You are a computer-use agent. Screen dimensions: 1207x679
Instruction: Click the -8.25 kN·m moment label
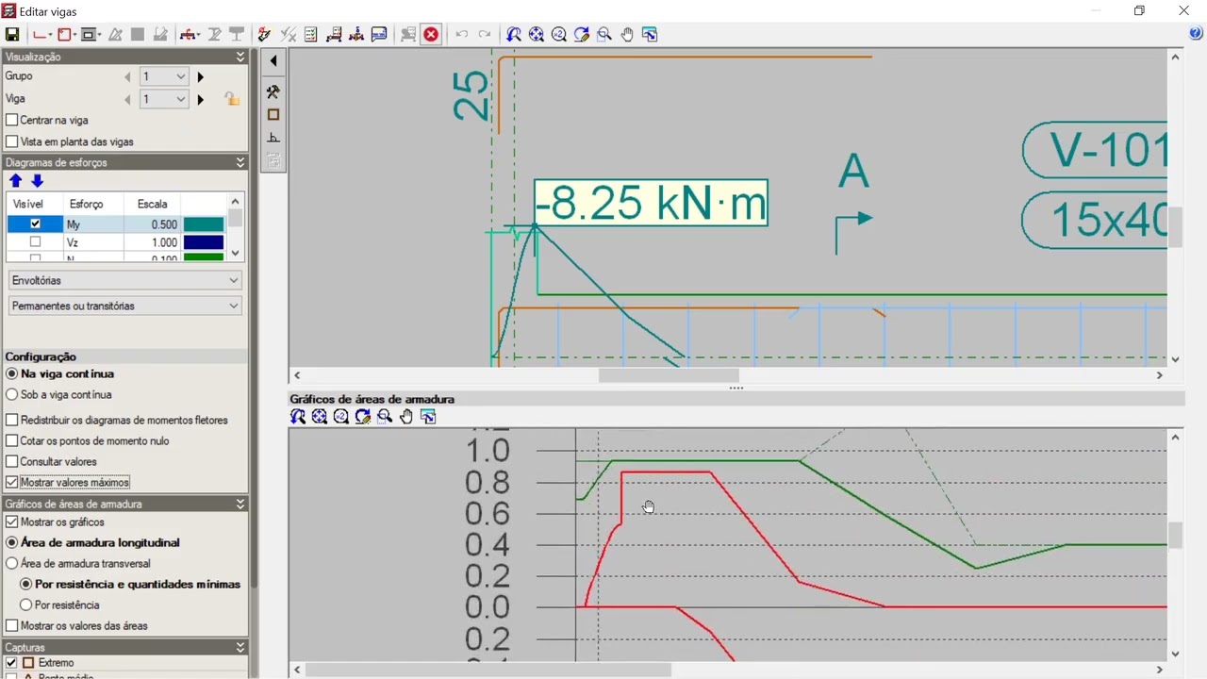click(651, 203)
